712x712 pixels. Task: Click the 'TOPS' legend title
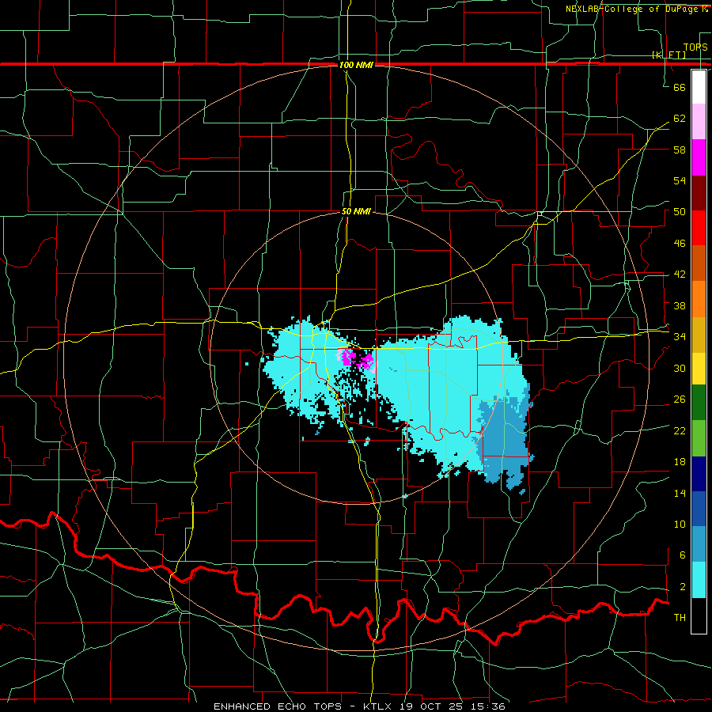[695, 47]
